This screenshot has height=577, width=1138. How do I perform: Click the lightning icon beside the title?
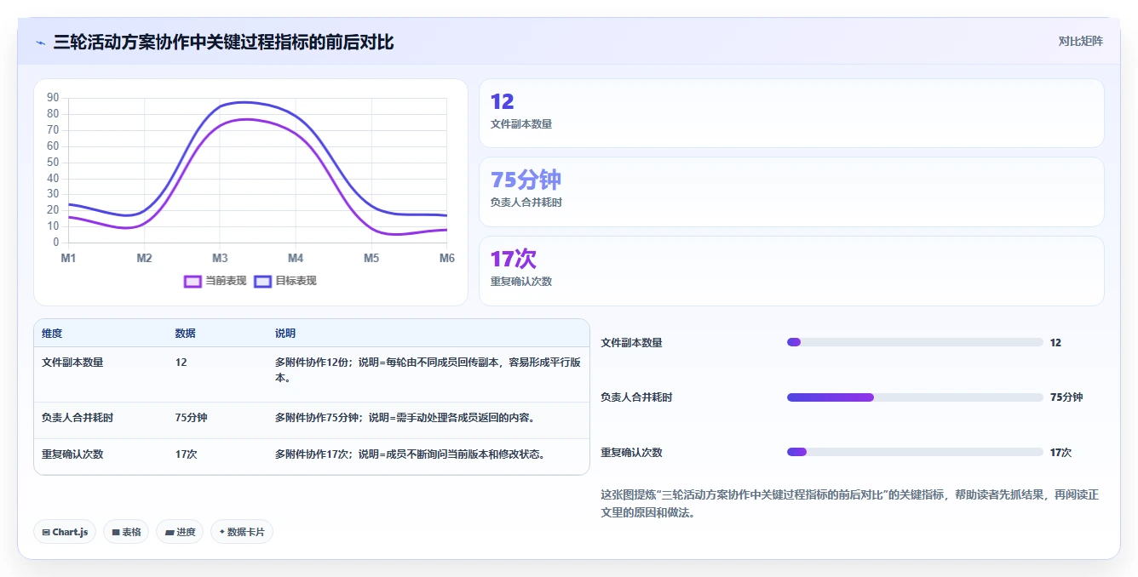click(41, 43)
